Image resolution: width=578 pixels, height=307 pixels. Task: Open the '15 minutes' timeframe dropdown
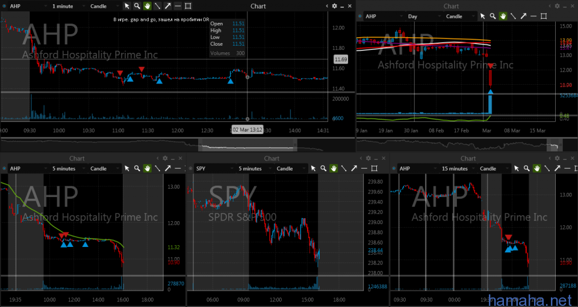pos(458,168)
